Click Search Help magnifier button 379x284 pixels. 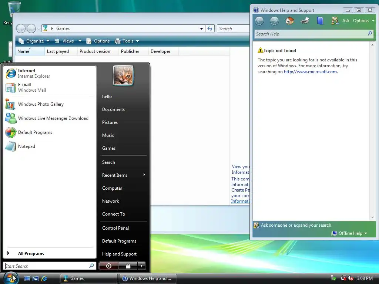tap(370, 34)
